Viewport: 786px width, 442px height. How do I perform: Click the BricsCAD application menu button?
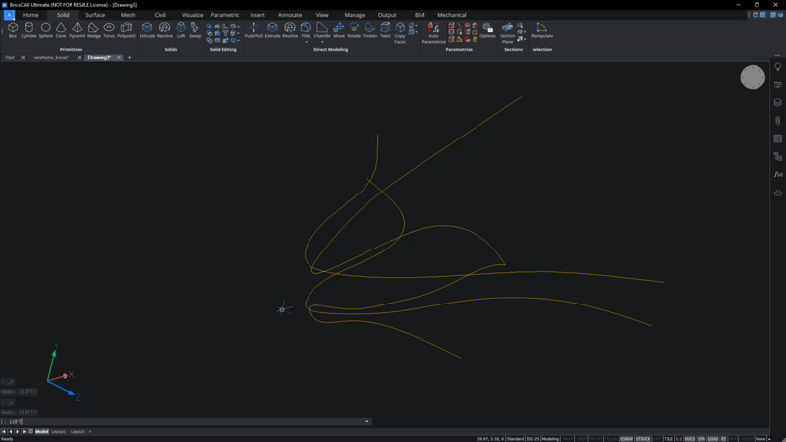[9, 15]
